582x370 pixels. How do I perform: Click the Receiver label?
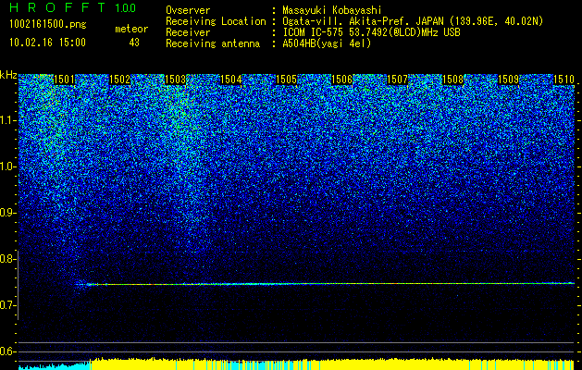(x=188, y=32)
